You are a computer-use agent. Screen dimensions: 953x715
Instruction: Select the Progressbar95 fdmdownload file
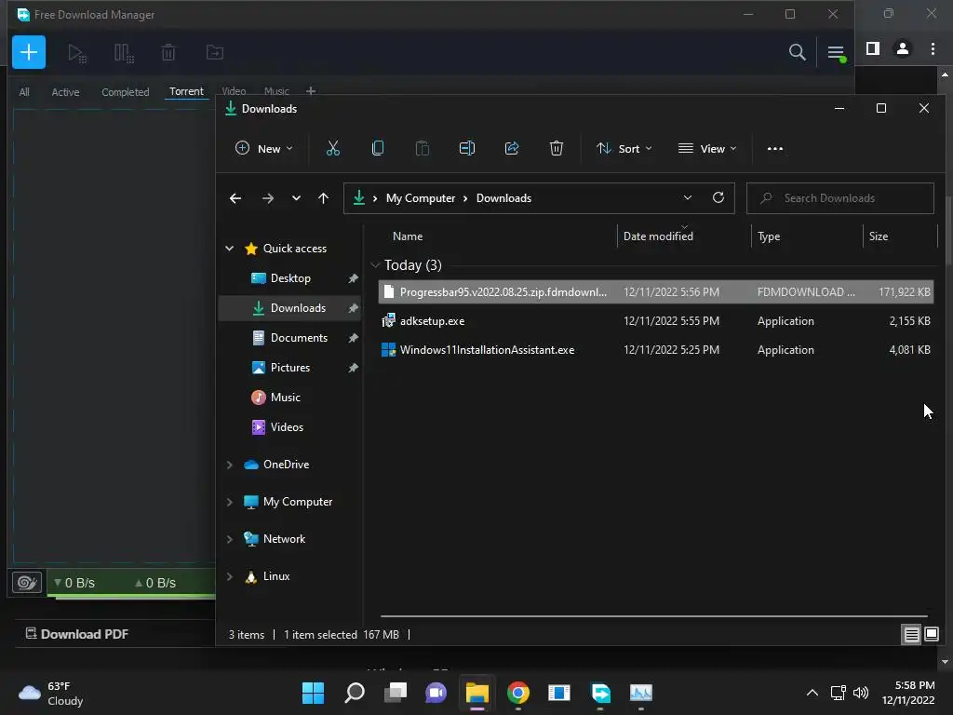point(656,291)
